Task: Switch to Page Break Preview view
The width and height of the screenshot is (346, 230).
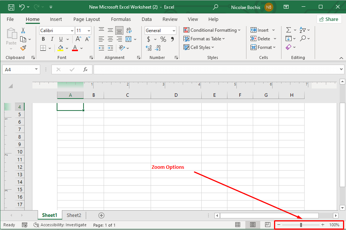Action: coord(267,225)
